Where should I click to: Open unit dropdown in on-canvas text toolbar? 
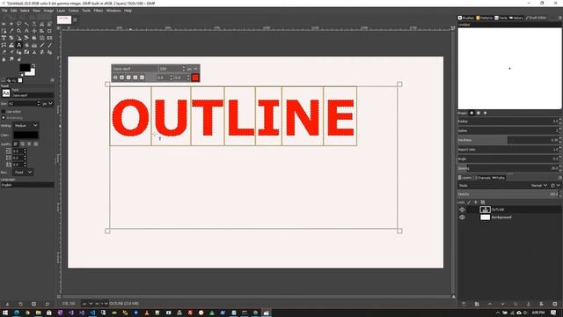pyautogui.click(x=192, y=69)
